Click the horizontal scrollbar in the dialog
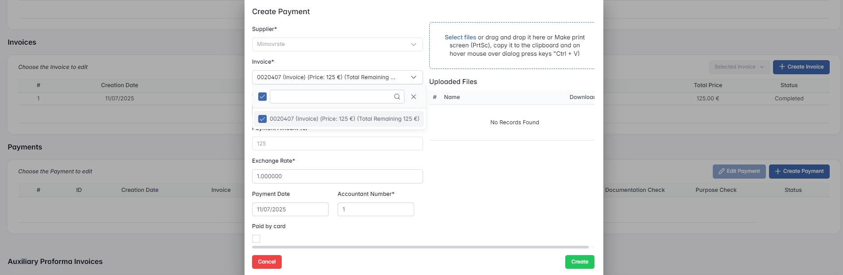843x275 pixels. pyautogui.click(x=420, y=247)
